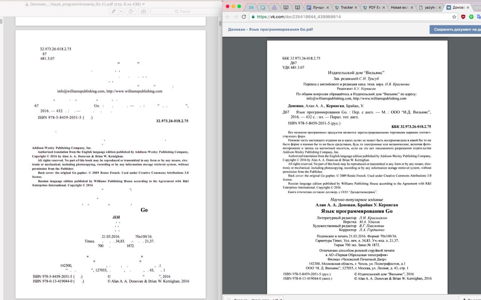This screenshot has width=481, height=300.
Task: Switch to the 'Лучшие' browser tab
Action: 318,7
